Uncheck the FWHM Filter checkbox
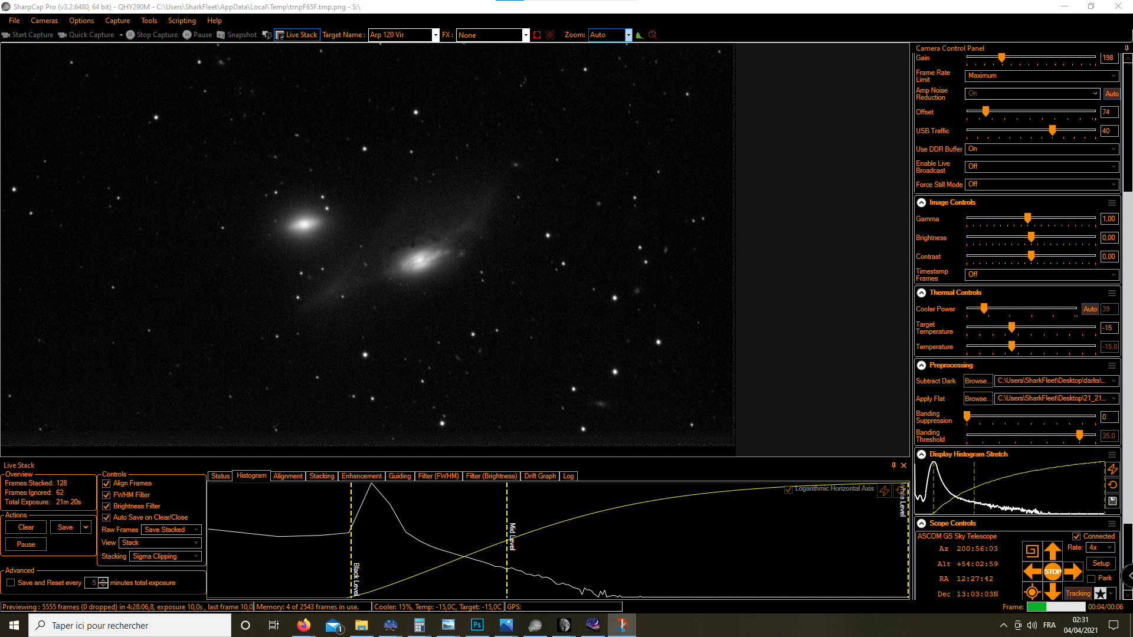The width and height of the screenshot is (1133, 637). (107, 495)
